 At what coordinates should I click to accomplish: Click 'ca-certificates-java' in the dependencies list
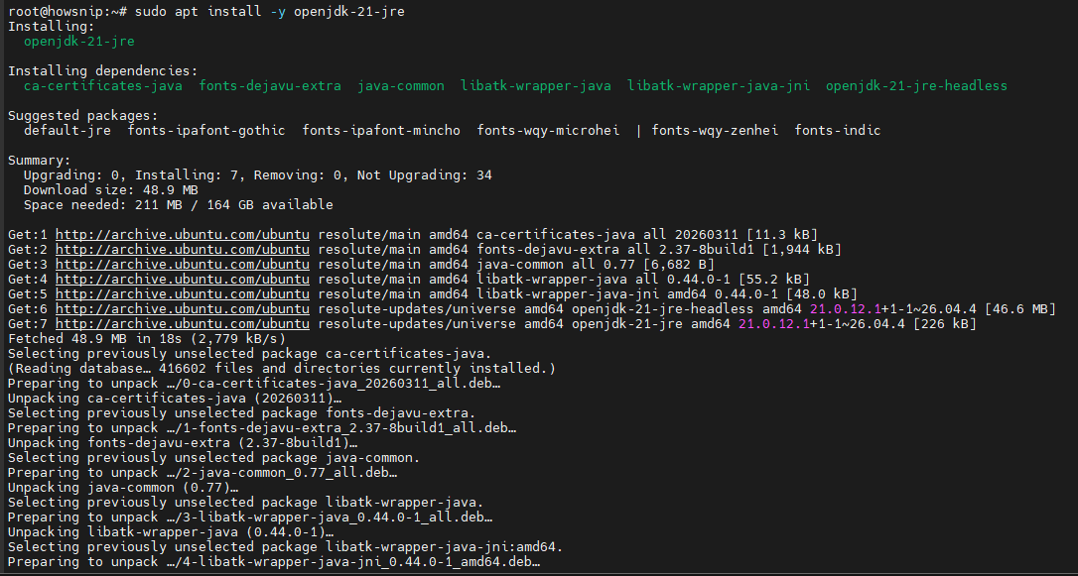(103, 86)
